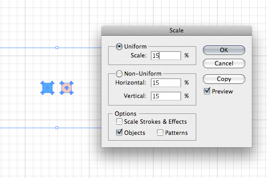
Task: Click the top guide line anchor point
Action: point(57,48)
